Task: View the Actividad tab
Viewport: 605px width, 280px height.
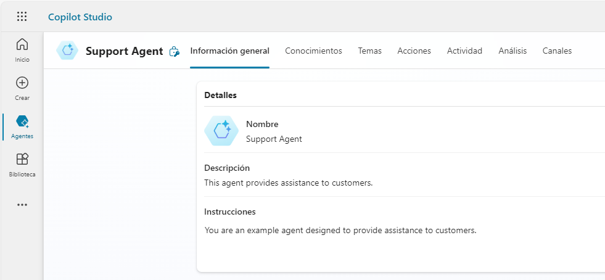Action: click(x=464, y=51)
